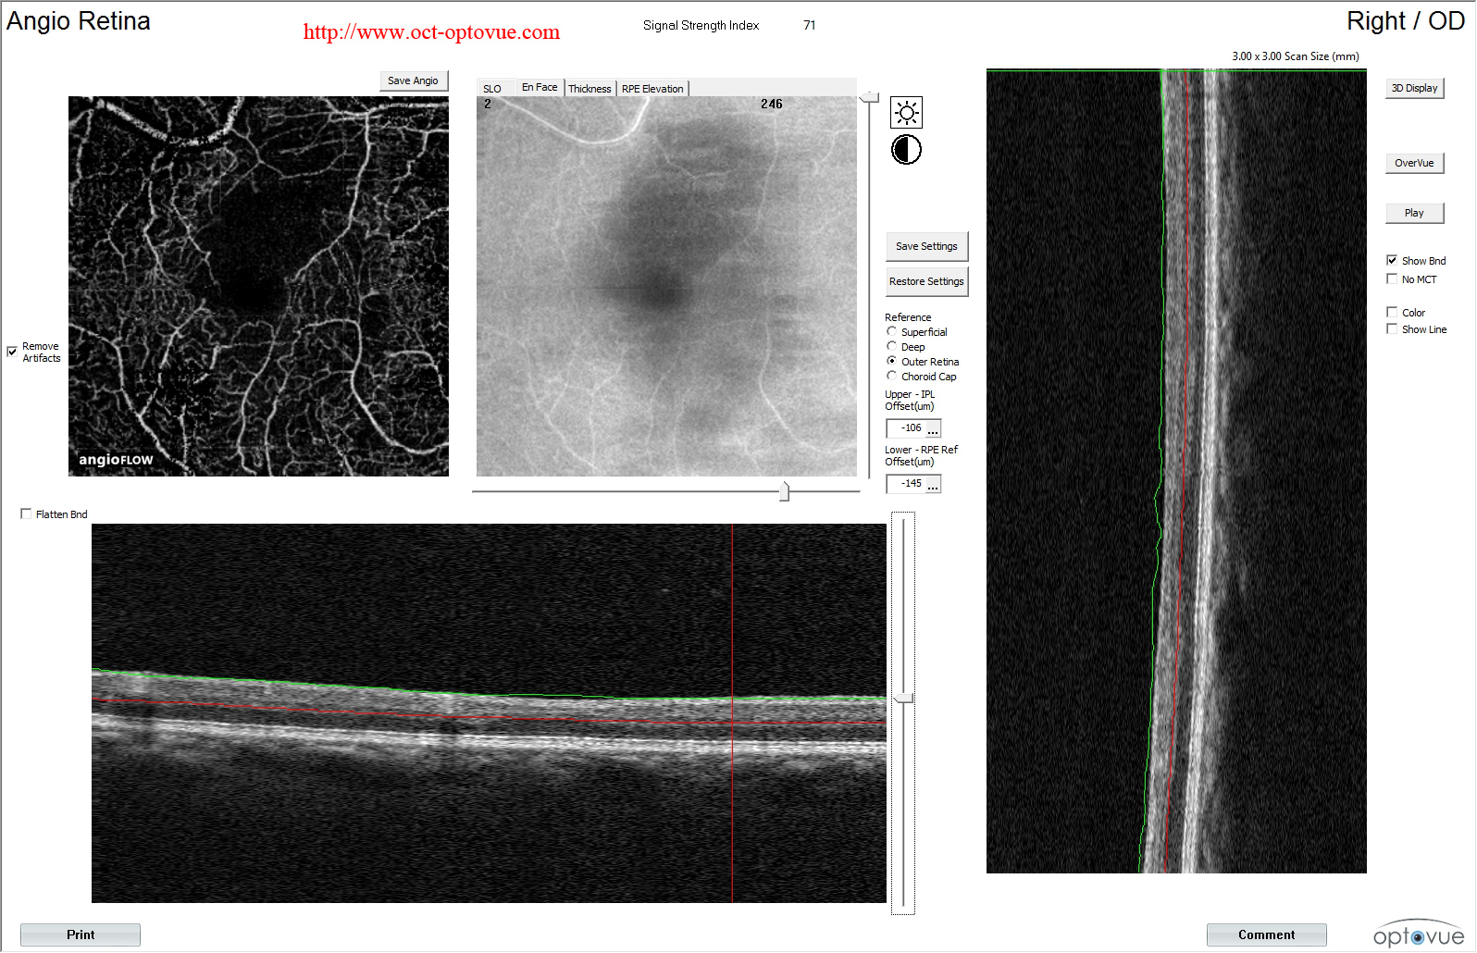
Task: Click the Comment button
Action: [1266, 934]
